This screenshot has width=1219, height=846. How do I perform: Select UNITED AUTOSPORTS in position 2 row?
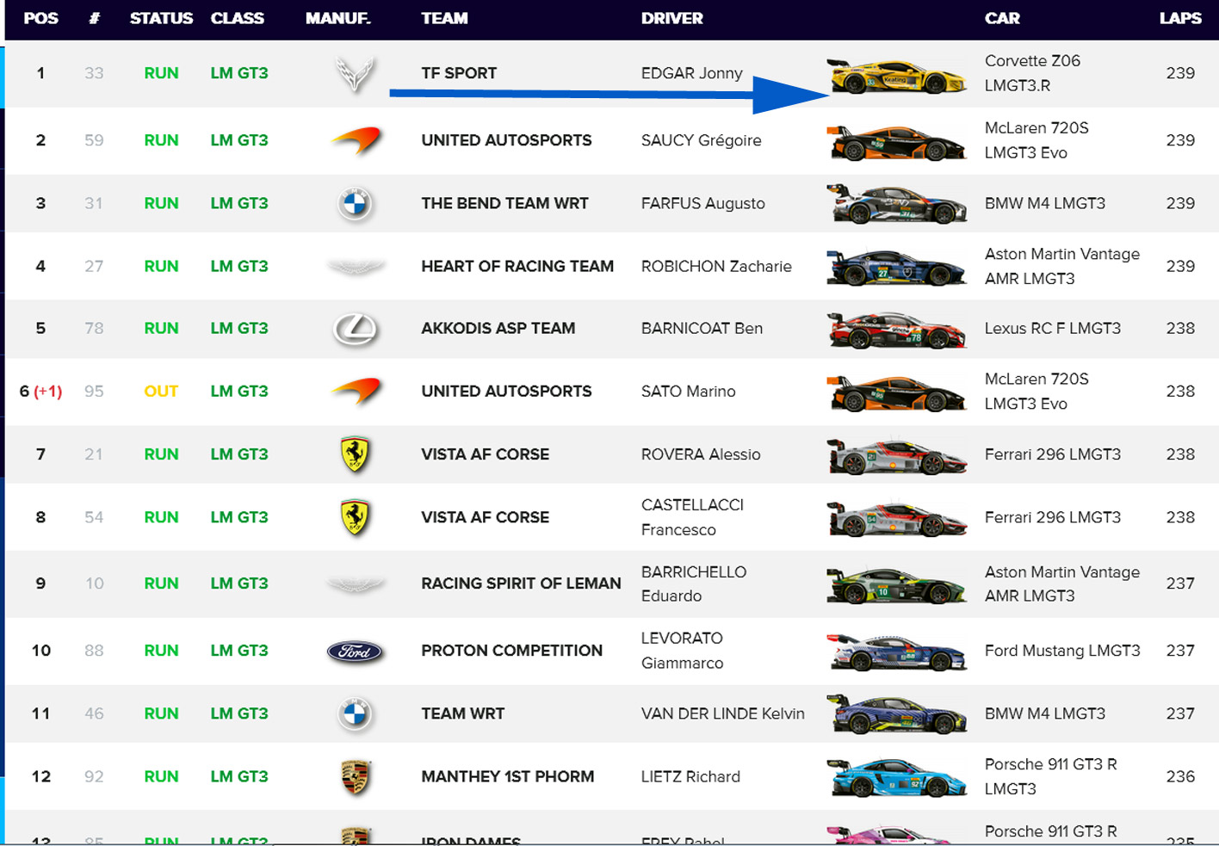[x=506, y=140]
